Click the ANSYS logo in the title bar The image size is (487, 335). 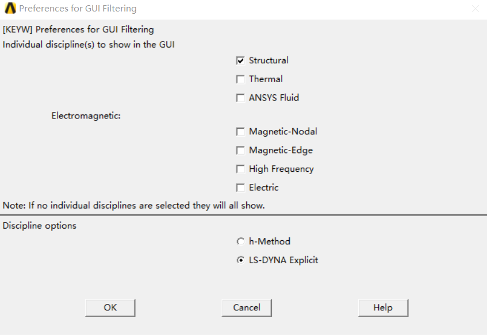click(x=10, y=9)
